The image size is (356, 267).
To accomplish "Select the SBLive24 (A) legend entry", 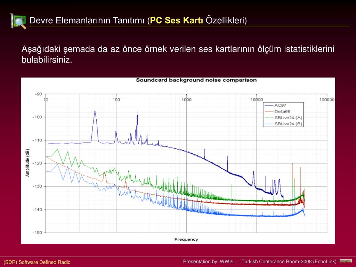I will tap(283, 118).
